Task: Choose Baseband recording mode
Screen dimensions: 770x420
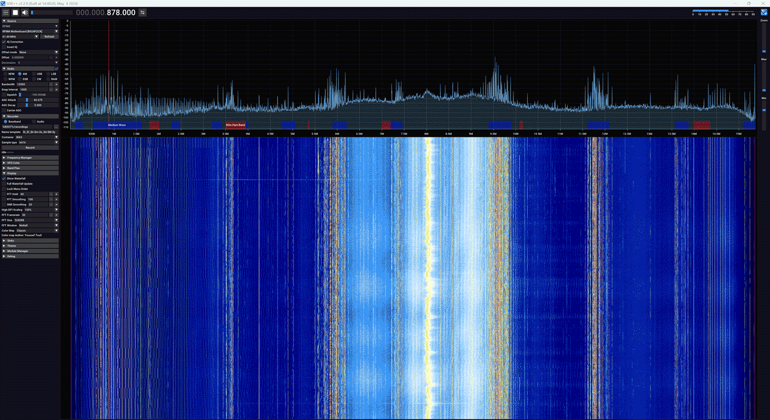Action: coord(6,122)
